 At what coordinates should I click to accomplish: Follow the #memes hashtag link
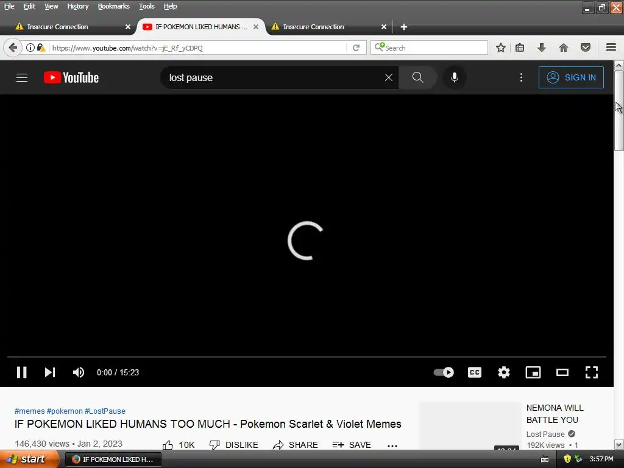coord(29,411)
